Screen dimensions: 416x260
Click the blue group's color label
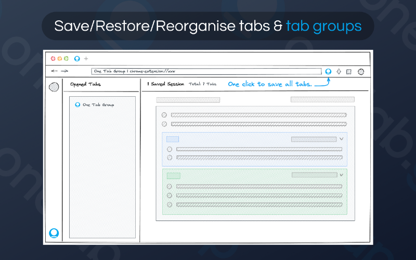[x=173, y=139]
